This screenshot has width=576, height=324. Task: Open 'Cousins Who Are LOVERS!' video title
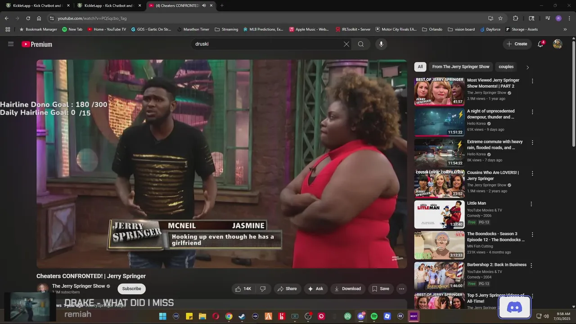[493, 175]
